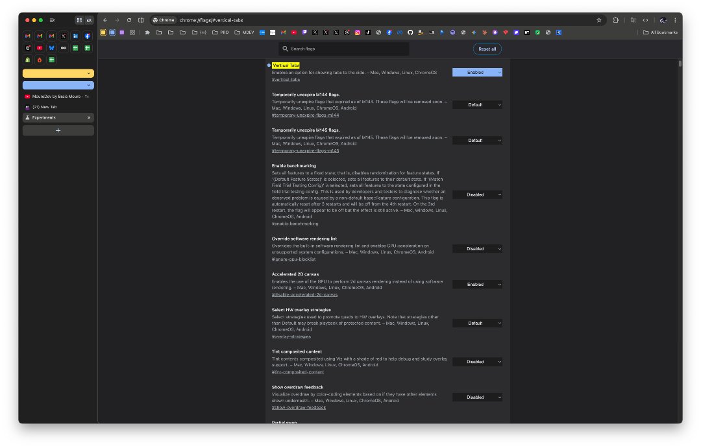Open the #temporary-unexpire-flags-m144 link
The width and height of the screenshot is (701, 448).
(305, 115)
